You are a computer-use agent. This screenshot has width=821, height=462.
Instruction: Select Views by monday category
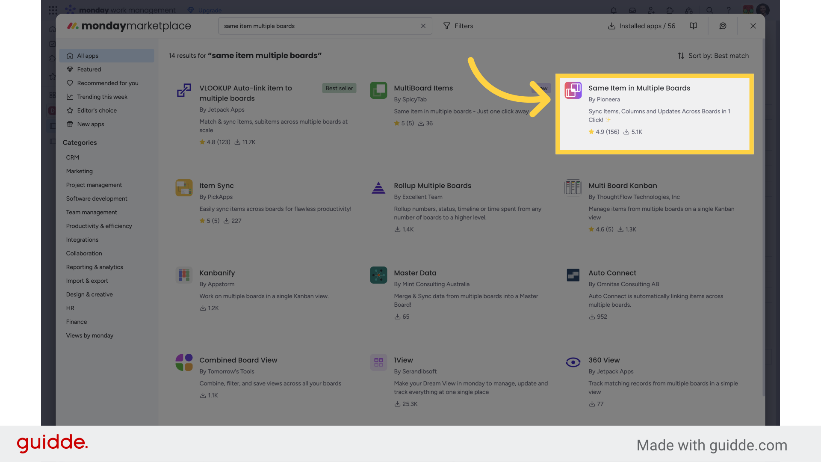(90, 335)
